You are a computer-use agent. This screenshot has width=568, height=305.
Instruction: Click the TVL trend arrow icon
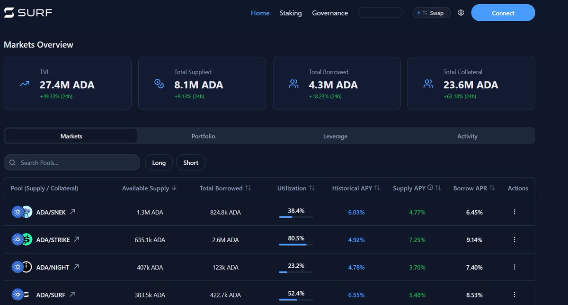25,84
